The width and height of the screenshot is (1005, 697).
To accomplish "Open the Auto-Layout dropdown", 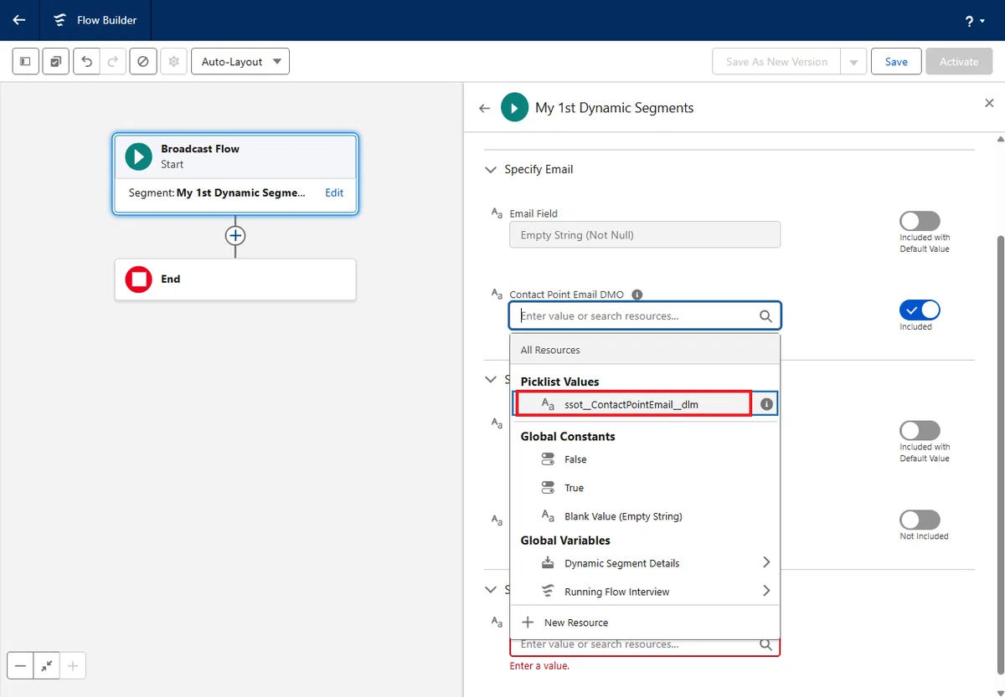I will pyautogui.click(x=240, y=62).
